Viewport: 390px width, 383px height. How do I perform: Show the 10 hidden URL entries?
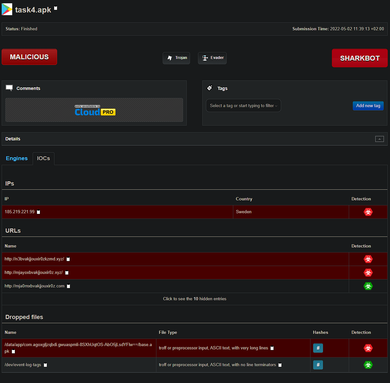tap(194, 299)
